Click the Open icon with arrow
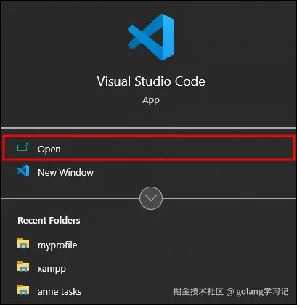Image resolution: width=297 pixels, height=305 pixels. [x=23, y=147]
